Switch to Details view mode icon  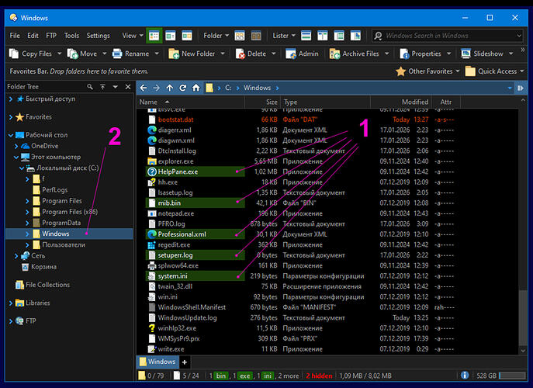pyautogui.click(x=154, y=36)
